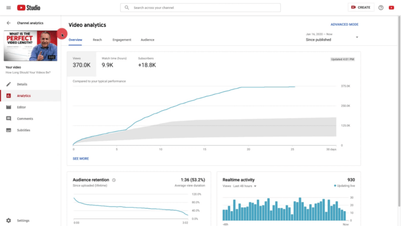The width and height of the screenshot is (401, 226).
Task: Select the Audience tab
Action: [x=147, y=40]
